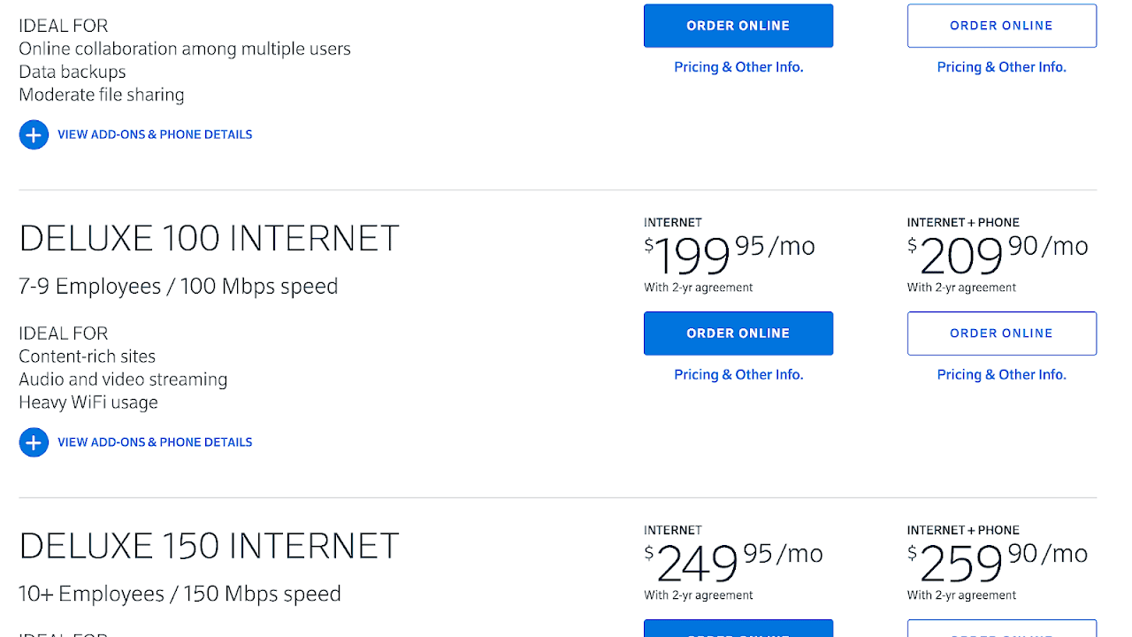The height and width of the screenshot is (637, 1132).
Task: Open Pricing & Other Info for $199.95 plan
Action: coord(738,375)
